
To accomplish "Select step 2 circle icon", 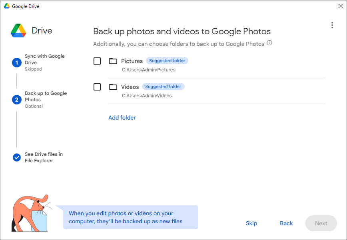I will (x=17, y=100).
